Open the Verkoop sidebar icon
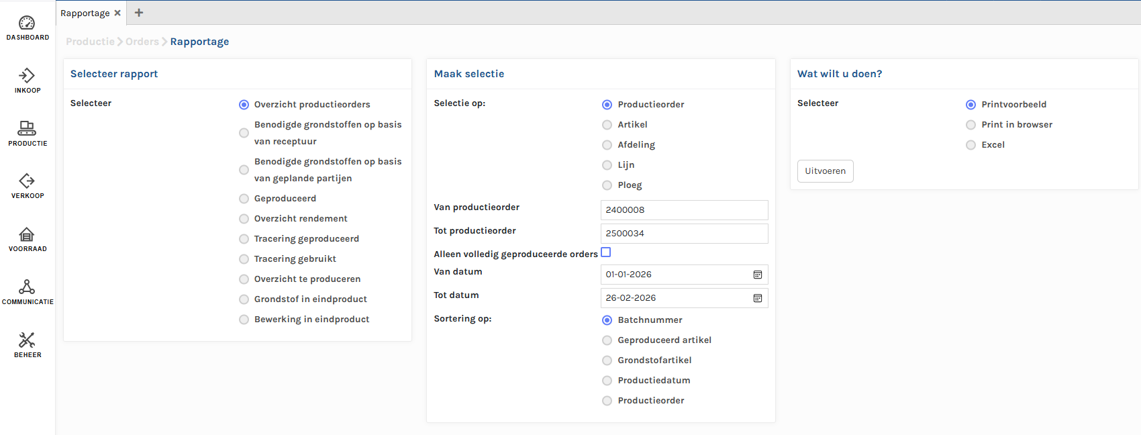 [x=27, y=181]
